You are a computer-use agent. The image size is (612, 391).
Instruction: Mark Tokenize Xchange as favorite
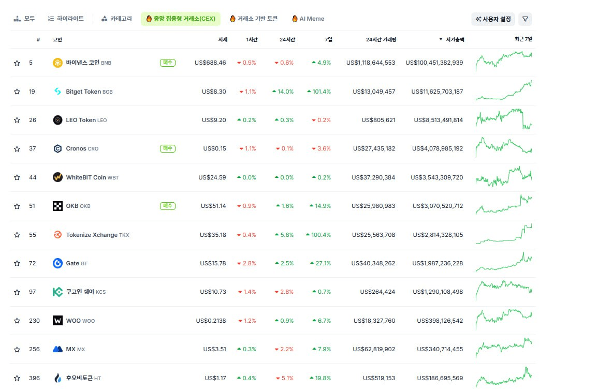click(17, 235)
